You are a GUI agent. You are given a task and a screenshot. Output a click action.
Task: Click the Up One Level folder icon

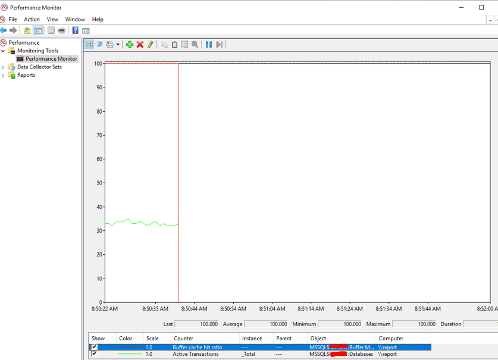click(27, 30)
